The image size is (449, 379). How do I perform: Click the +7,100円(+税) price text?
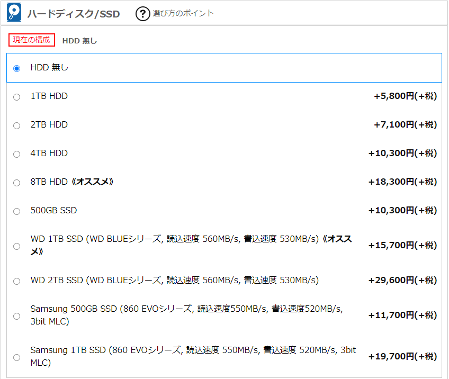click(405, 124)
